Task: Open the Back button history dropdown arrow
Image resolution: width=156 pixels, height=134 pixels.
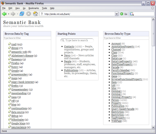Action: click(x=8, y=14)
